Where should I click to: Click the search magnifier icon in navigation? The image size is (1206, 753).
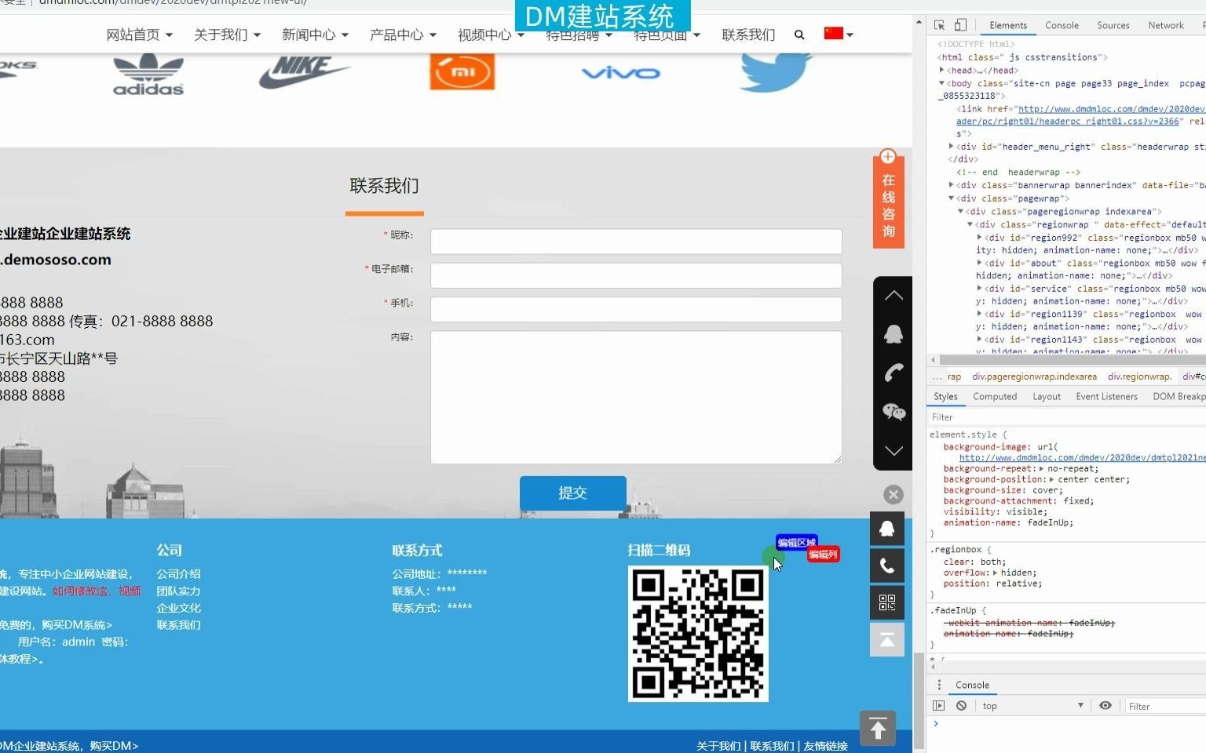click(x=799, y=35)
